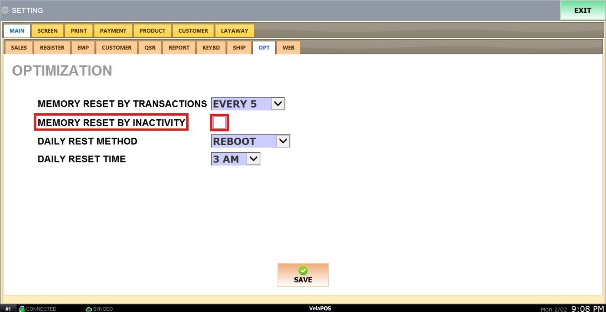Switch to the KEYBD sub-tab
The height and width of the screenshot is (312, 606).
tap(211, 48)
